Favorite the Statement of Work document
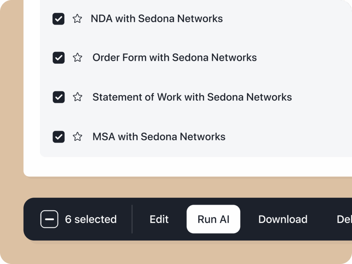Image resolution: width=352 pixels, height=264 pixels. coord(78,97)
